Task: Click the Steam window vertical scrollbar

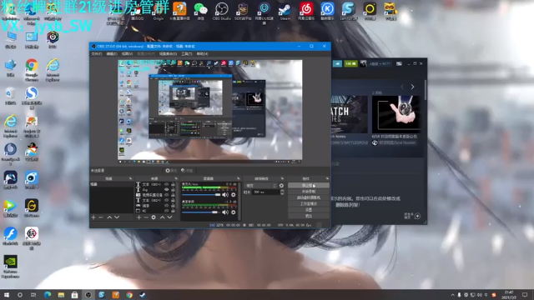Action: click(425, 89)
